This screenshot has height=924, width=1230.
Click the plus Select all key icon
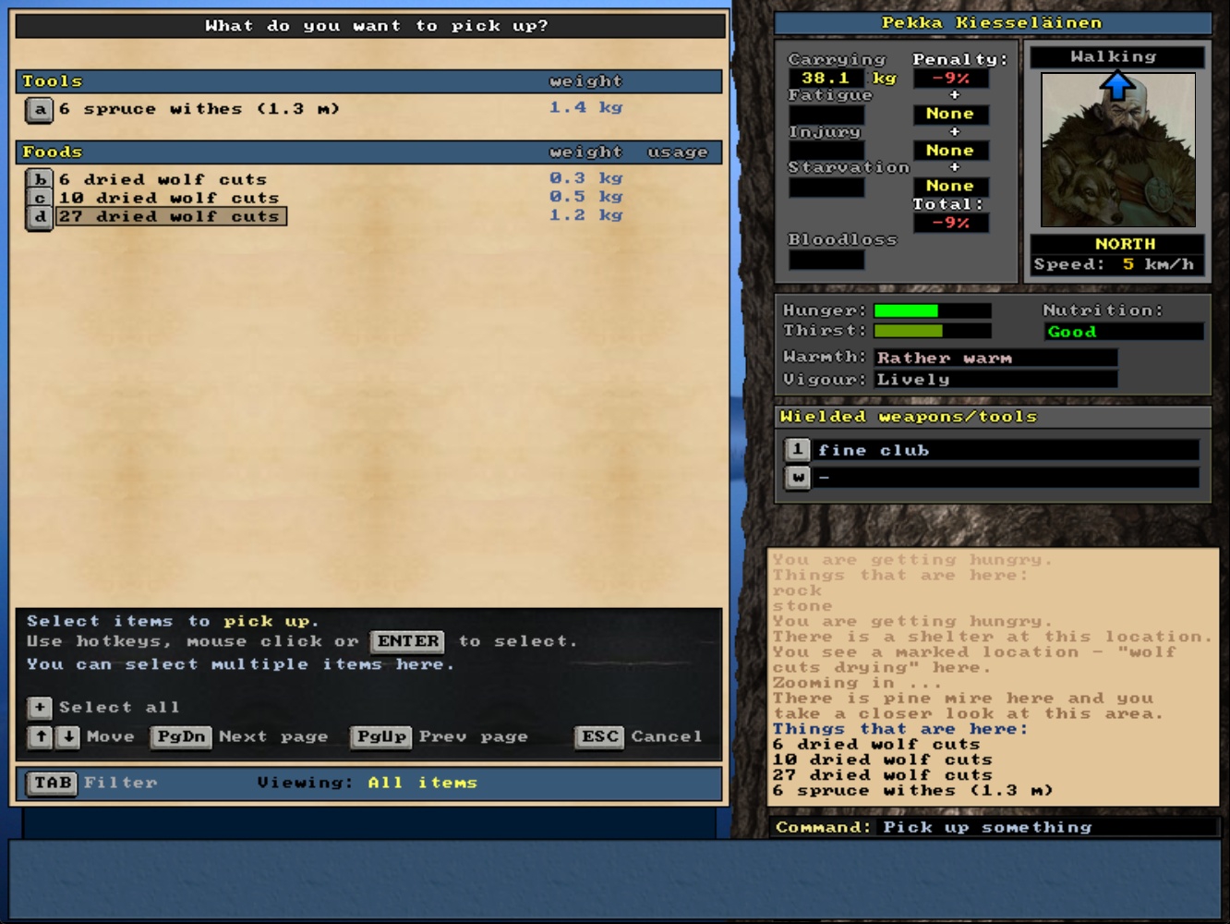coord(40,708)
